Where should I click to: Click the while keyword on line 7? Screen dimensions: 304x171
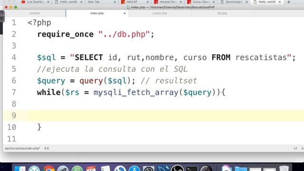point(49,93)
